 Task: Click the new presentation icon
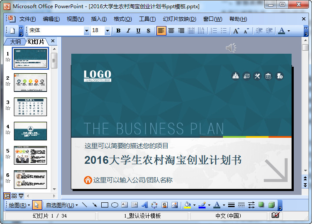click(12, 31)
